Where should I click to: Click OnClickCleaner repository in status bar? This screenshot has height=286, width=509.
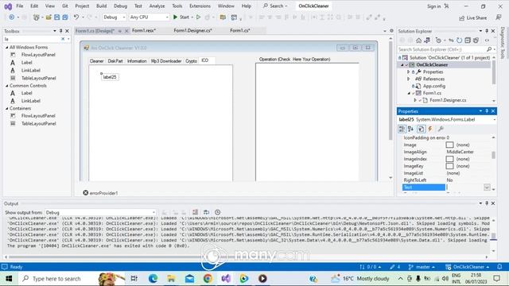[467, 267]
